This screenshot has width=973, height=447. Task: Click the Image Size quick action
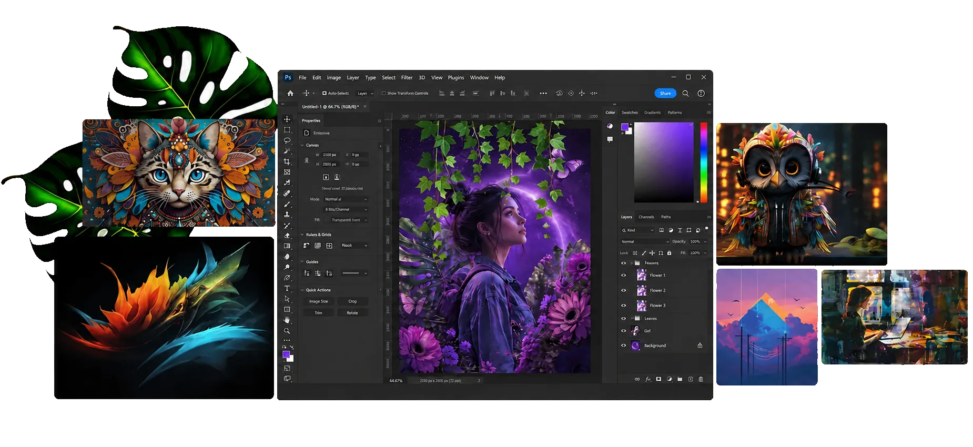tap(319, 301)
